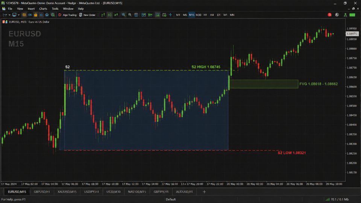Switch to XAUUSD,M15 chart tab
The width and height of the screenshot is (361, 203).
[67, 192]
